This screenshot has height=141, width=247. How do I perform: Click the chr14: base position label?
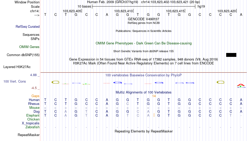pyautogui.click(x=35, y=11)
